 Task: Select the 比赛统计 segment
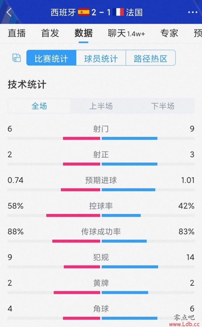pyautogui.click(x=51, y=58)
